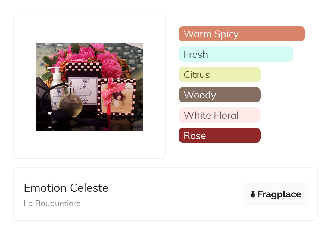Open the Emotion Celeste fragrance title

(66, 188)
